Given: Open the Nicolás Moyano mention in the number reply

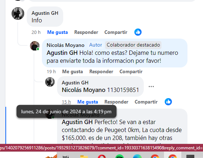Looking at the screenshot, I should click(x=84, y=90).
